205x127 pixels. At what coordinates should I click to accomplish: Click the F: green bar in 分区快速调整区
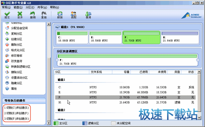127,56
